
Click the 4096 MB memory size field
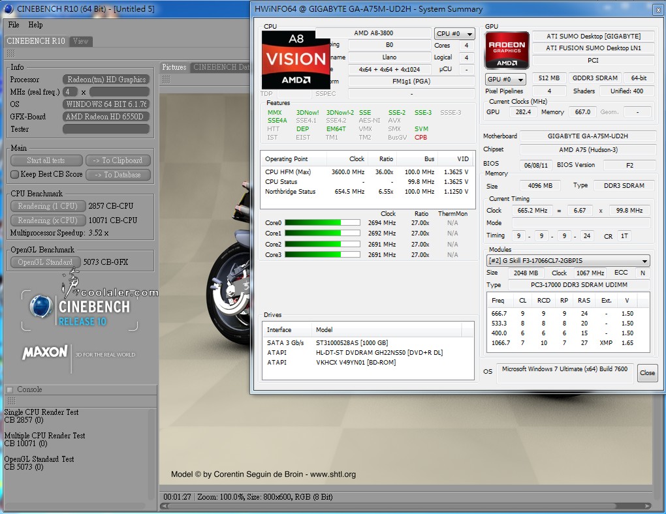(540, 185)
